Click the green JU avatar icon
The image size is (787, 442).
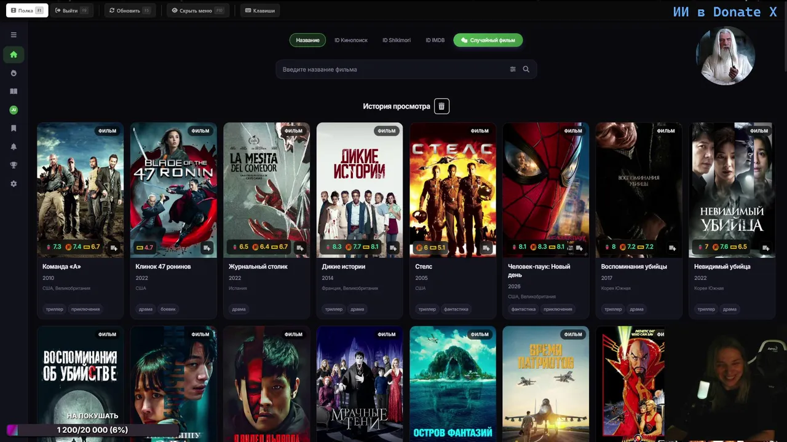[x=14, y=110]
